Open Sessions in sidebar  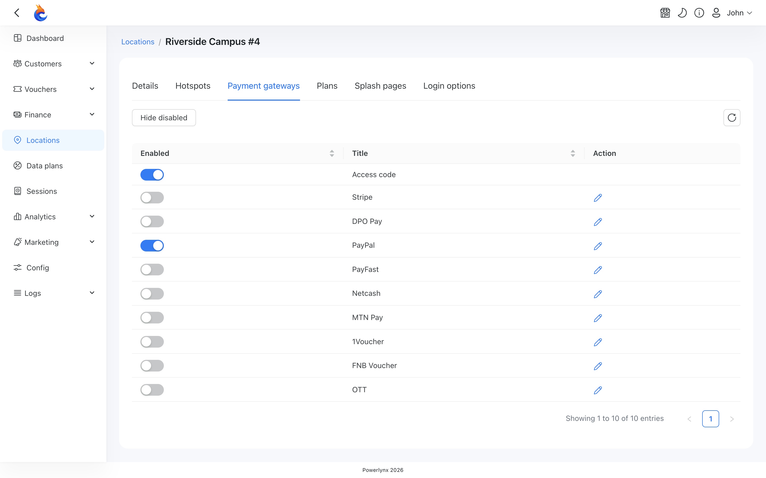[53, 191]
